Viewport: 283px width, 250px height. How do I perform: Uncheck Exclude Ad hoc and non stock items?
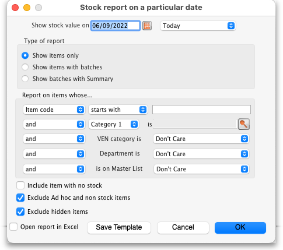(x=20, y=198)
